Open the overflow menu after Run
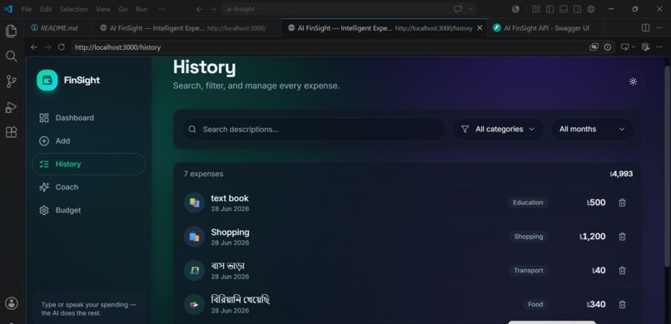 click(162, 9)
